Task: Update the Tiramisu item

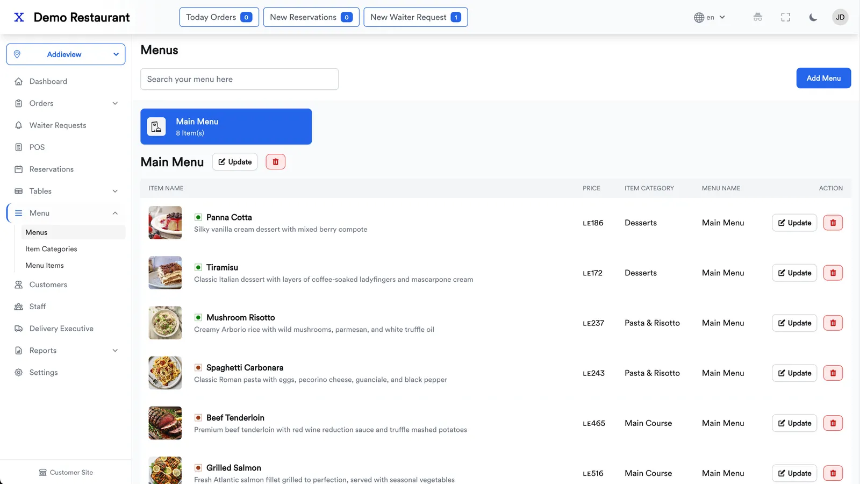Action: tap(794, 273)
